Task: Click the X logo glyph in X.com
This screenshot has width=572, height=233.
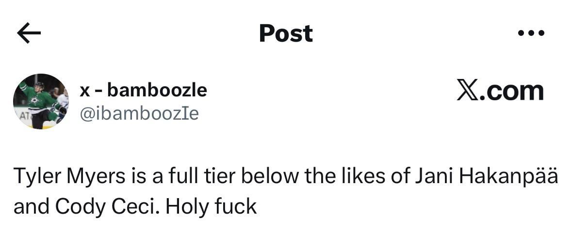Action: (x=467, y=91)
